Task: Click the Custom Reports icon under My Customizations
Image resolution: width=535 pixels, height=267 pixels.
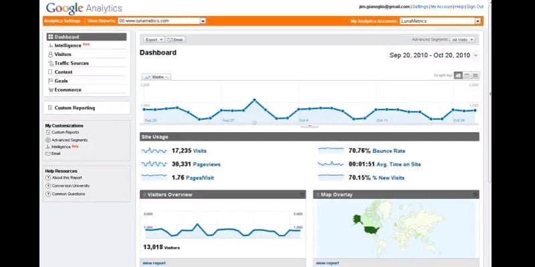Action: click(48, 132)
